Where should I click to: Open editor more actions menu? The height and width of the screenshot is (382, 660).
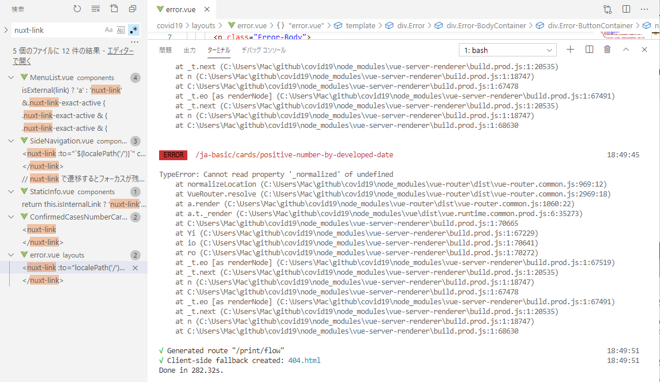point(644,9)
